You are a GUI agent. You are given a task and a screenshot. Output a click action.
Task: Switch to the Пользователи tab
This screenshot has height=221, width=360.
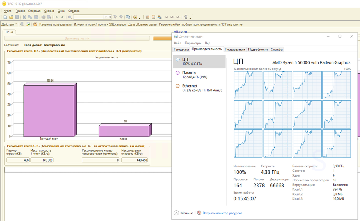[235, 50]
